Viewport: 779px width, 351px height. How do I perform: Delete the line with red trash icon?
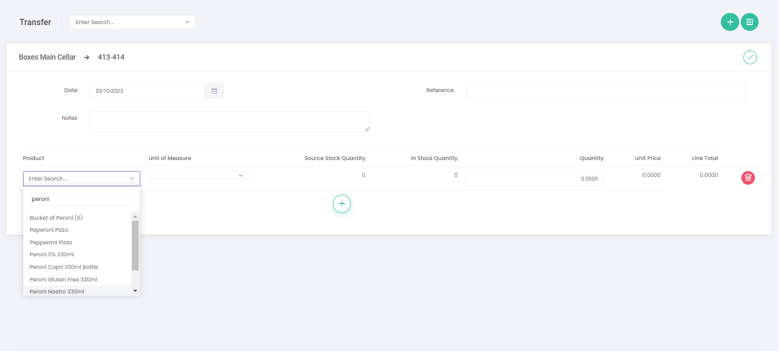coord(748,178)
